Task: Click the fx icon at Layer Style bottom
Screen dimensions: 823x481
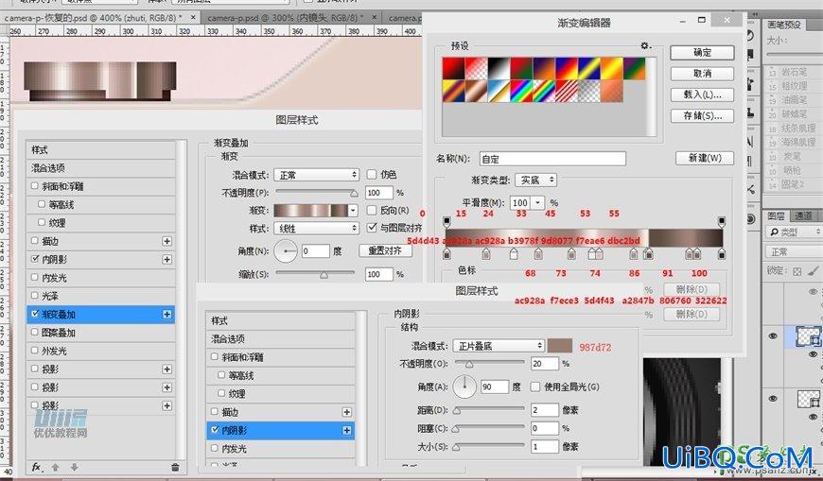Action: coord(36,466)
